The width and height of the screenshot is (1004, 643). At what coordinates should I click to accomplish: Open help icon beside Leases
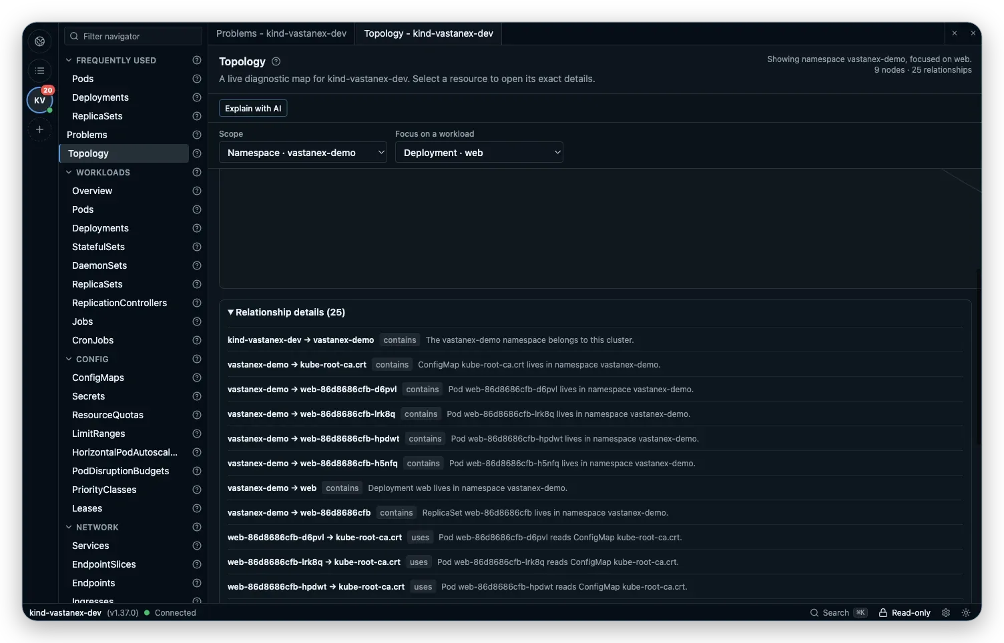(196, 508)
